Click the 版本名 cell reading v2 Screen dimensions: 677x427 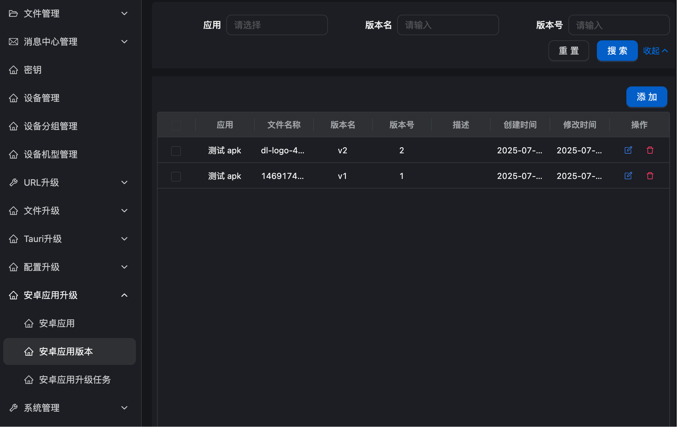click(x=342, y=150)
